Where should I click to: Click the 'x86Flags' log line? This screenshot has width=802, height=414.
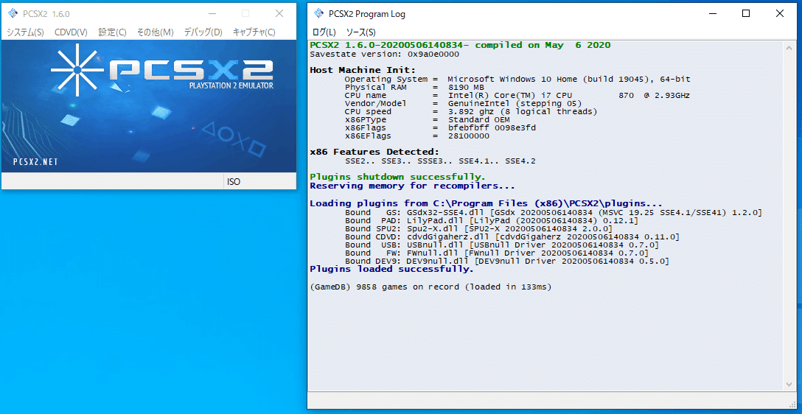click(x=440, y=128)
